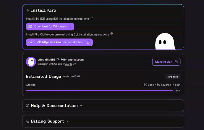
Task: Click the copy icon in the curl command
Action: 89,42
